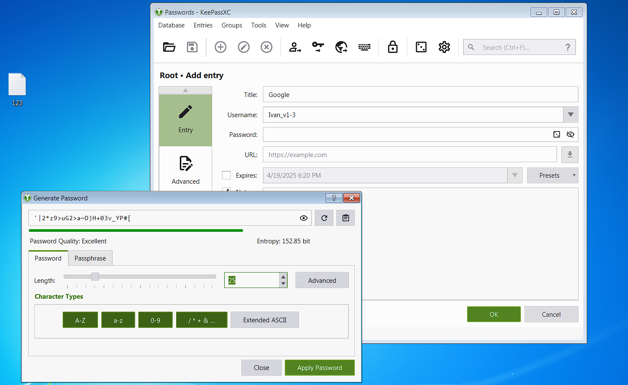628x385 pixels.
Task: Click inside the Title input field
Action: (x=420, y=94)
